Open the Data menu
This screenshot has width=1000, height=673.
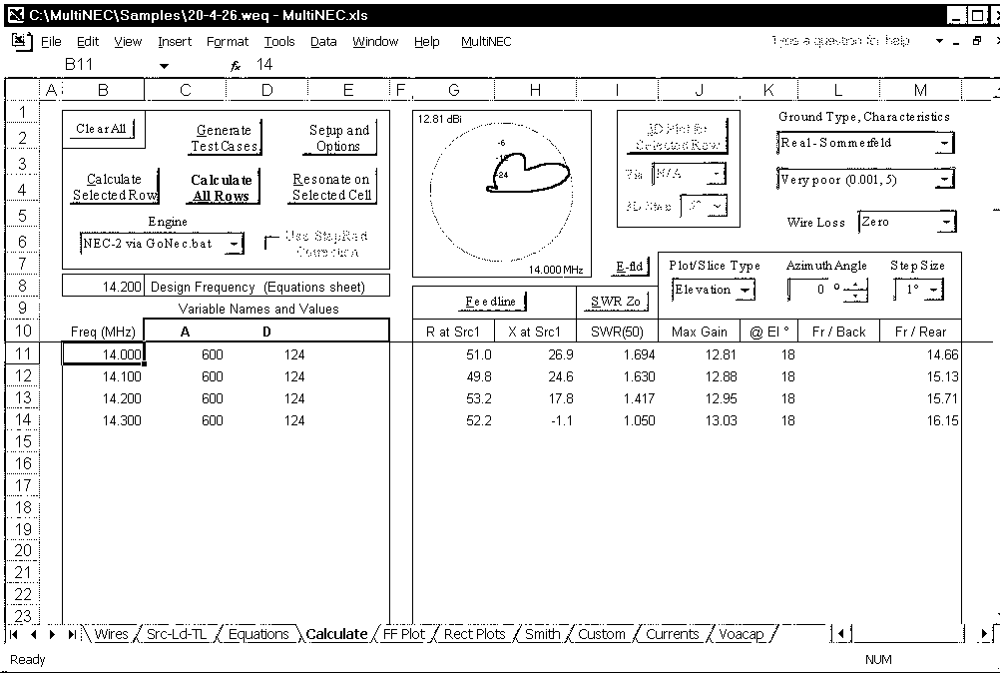point(323,42)
